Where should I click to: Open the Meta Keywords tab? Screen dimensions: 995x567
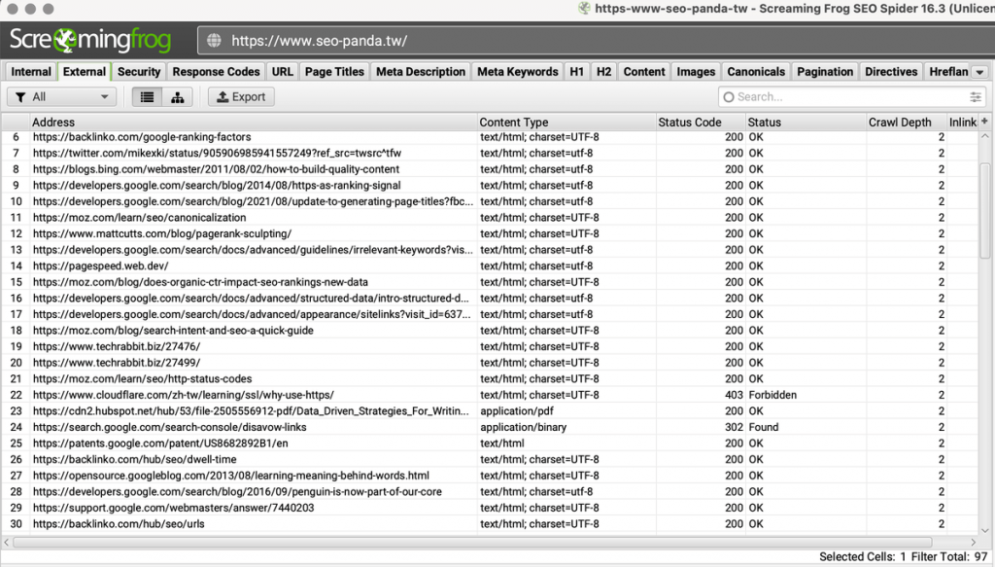pos(518,72)
